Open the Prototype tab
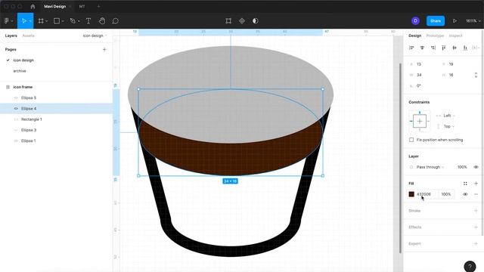The image size is (484, 272). 435,36
